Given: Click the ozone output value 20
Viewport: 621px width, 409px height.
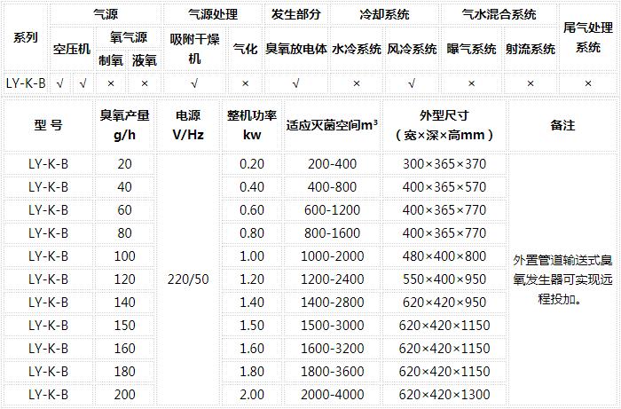Looking at the screenshot, I should point(124,164).
